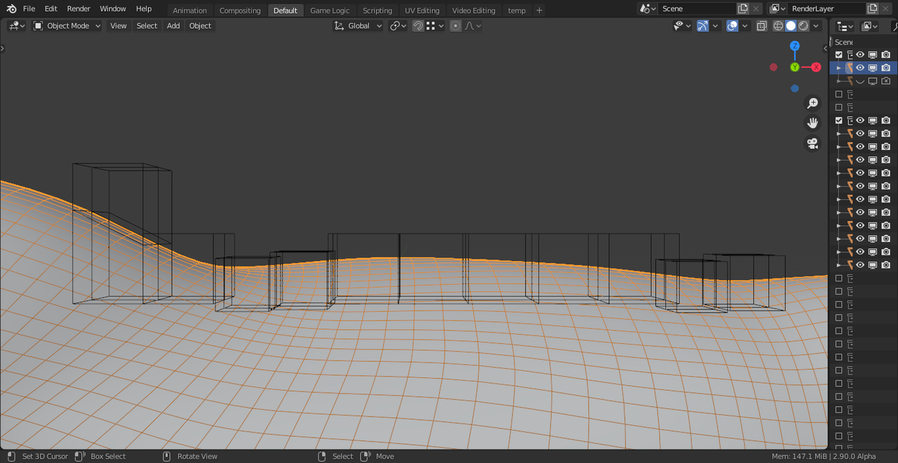
Task: Click the blue Z axis on navigation gizmo
Action: (795, 46)
